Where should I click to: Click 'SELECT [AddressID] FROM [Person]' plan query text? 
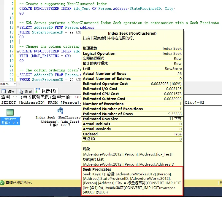(x=40, y=102)
